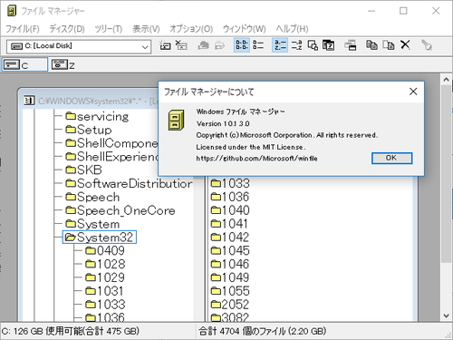Screen dimensions: 453x340
Task: Click the disconnect network drive toolbar icon
Action: point(181,45)
